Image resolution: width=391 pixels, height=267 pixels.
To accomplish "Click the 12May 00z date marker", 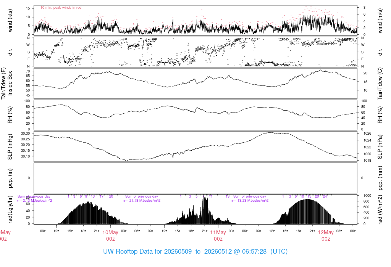I will tap(326, 236).
